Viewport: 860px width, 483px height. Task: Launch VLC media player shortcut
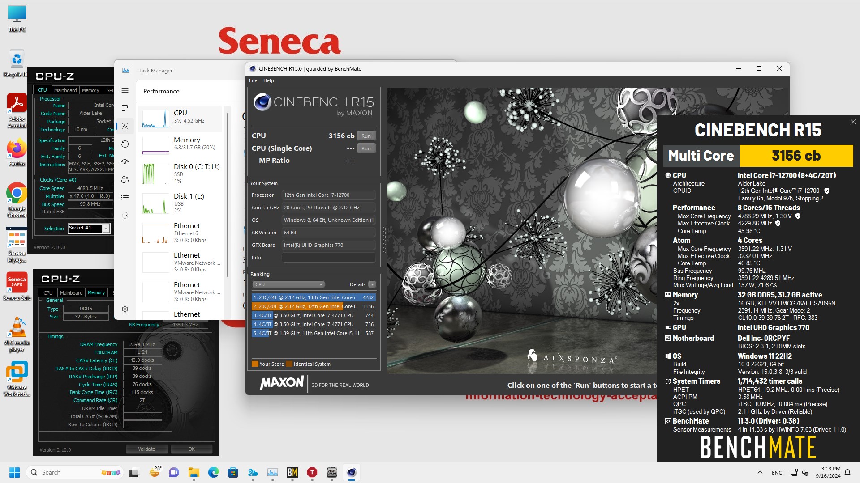pos(17,335)
